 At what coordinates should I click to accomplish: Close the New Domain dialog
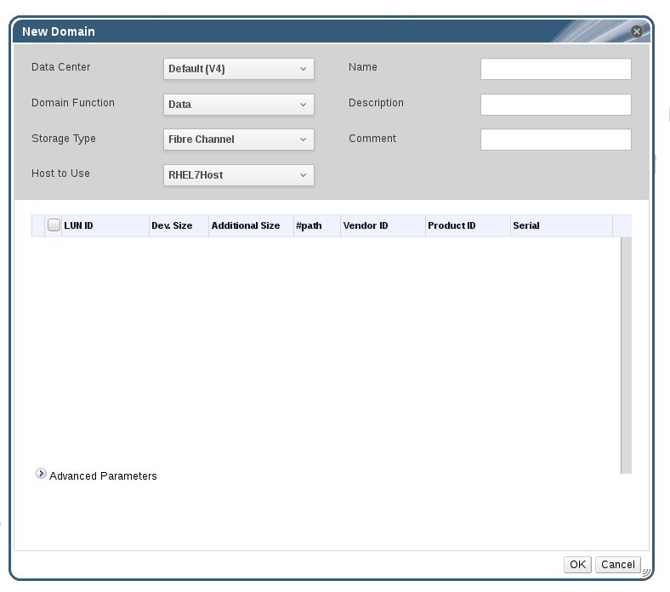(636, 31)
